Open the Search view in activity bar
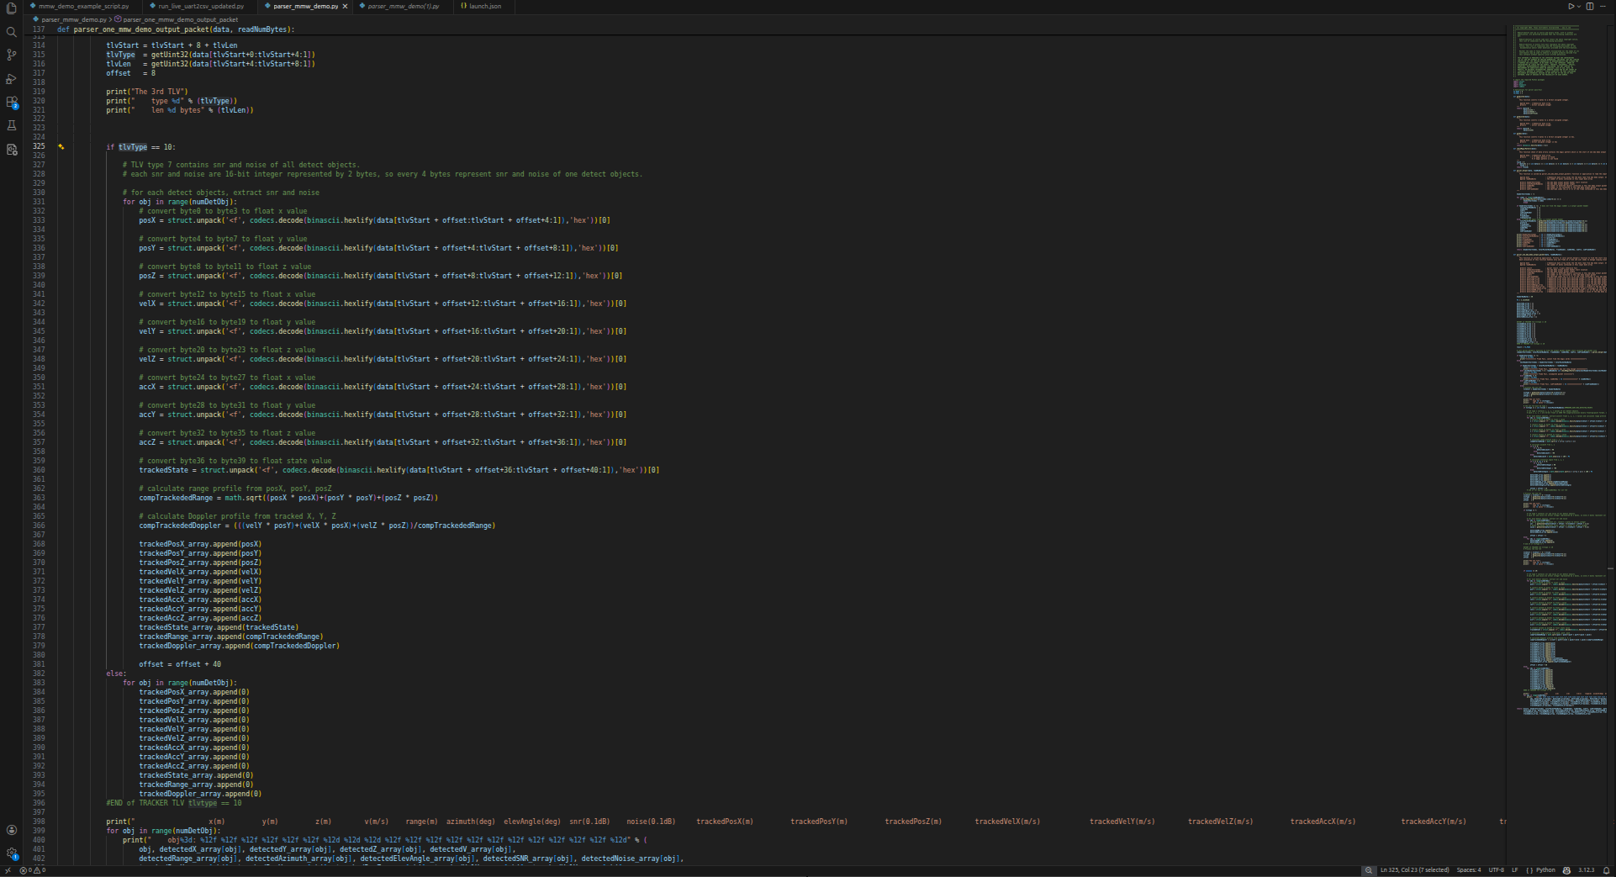Screen dimensions: 1616x877 (11, 32)
